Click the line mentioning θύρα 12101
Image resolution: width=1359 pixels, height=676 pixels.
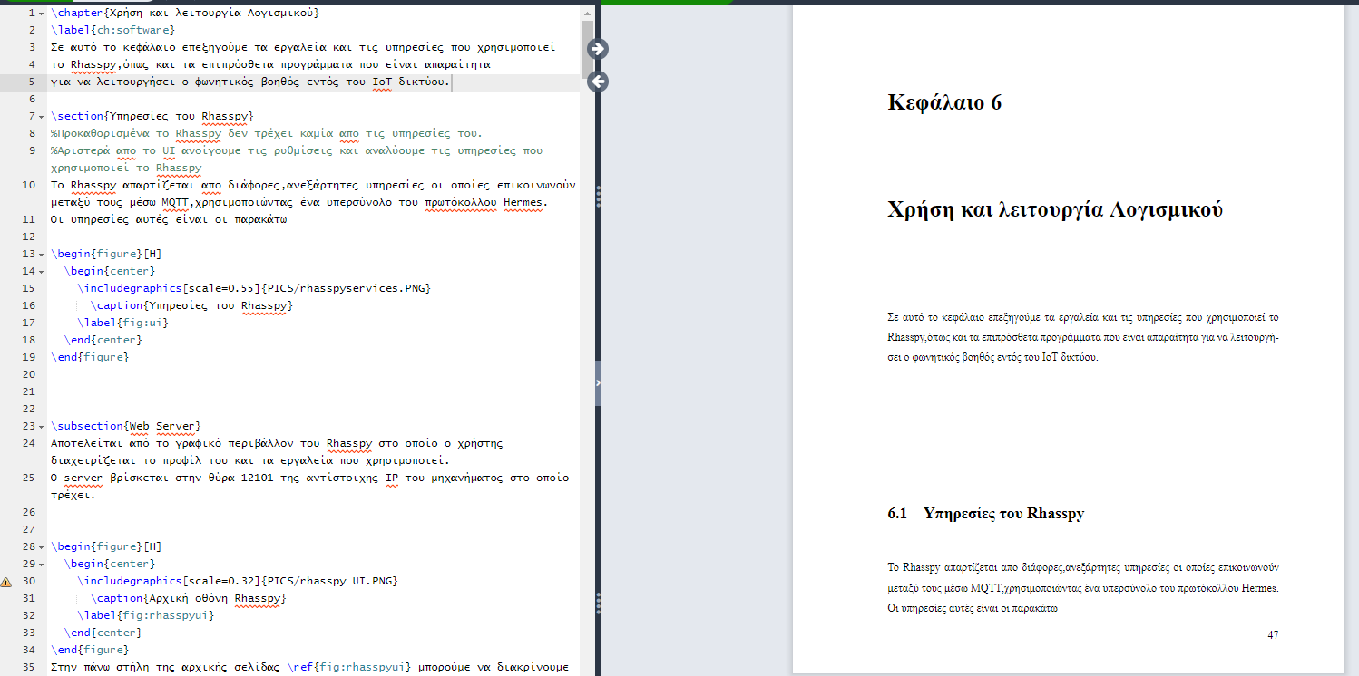coord(309,487)
